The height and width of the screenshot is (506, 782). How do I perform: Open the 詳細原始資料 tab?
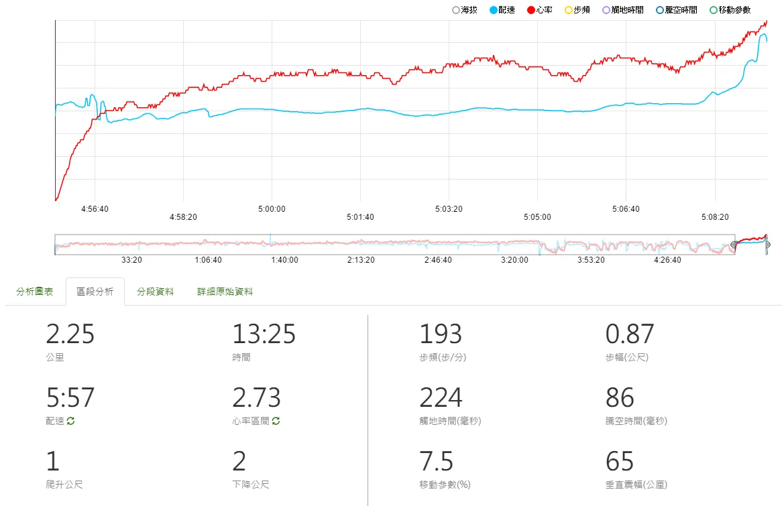225,292
